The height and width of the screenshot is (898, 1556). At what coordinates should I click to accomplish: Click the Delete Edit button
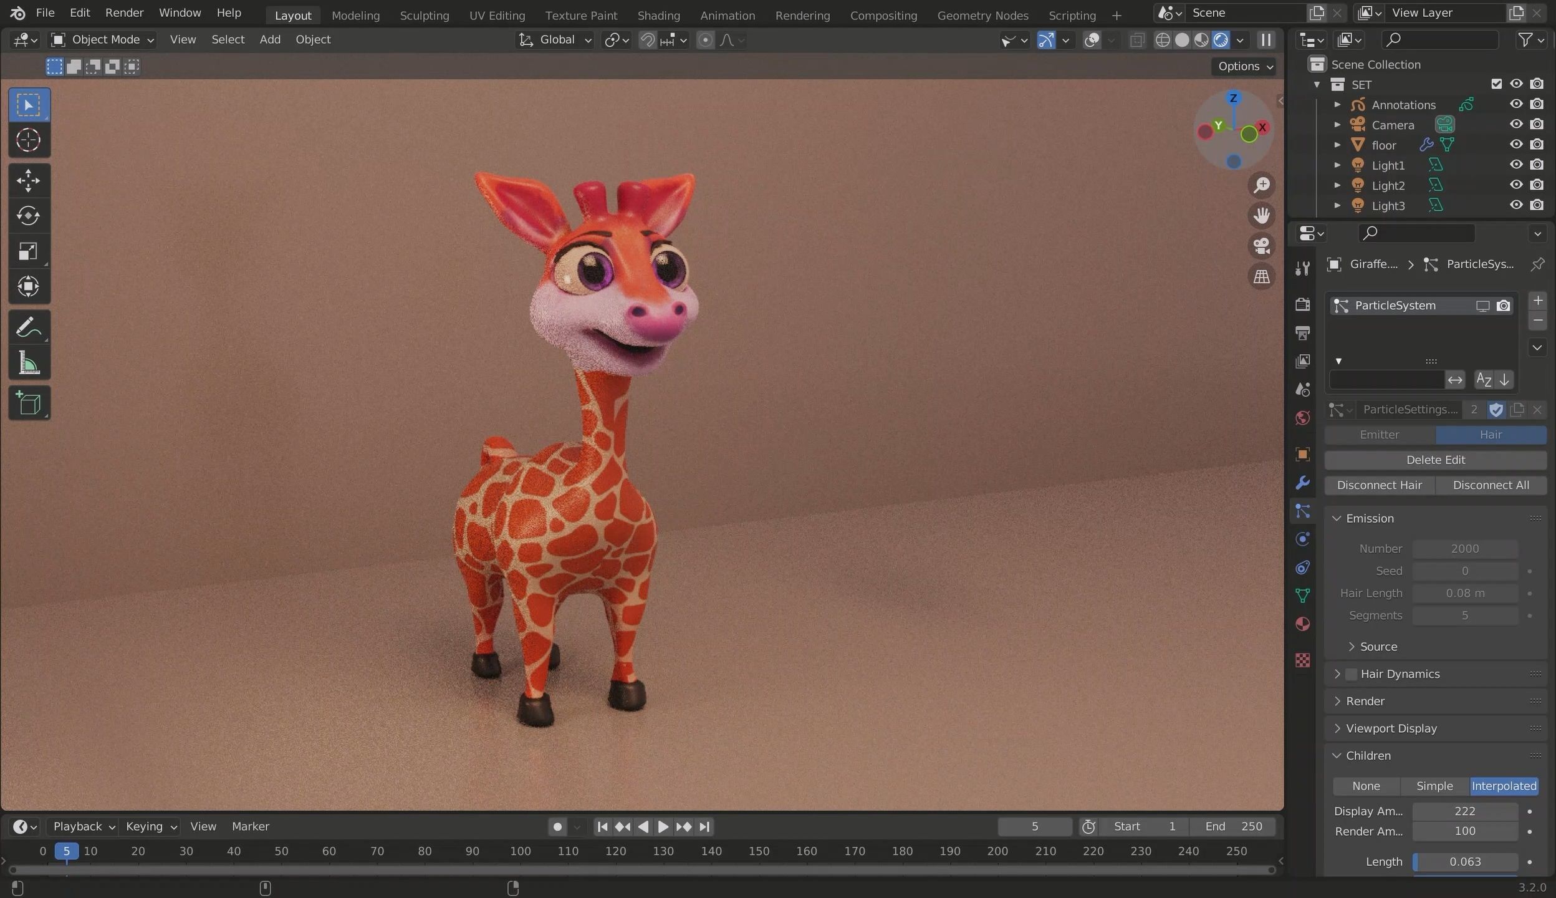tap(1436, 460)
